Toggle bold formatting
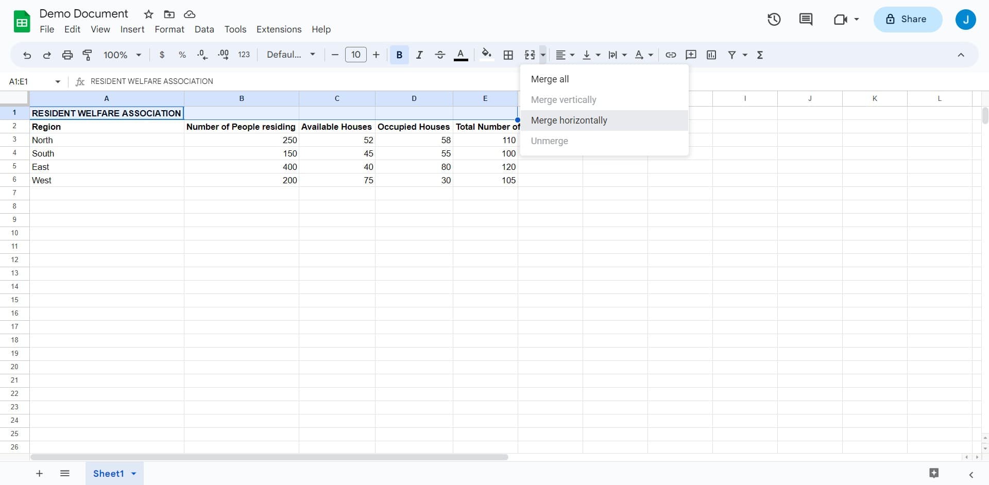Screen dimensions: 989x485 [399, 55]
